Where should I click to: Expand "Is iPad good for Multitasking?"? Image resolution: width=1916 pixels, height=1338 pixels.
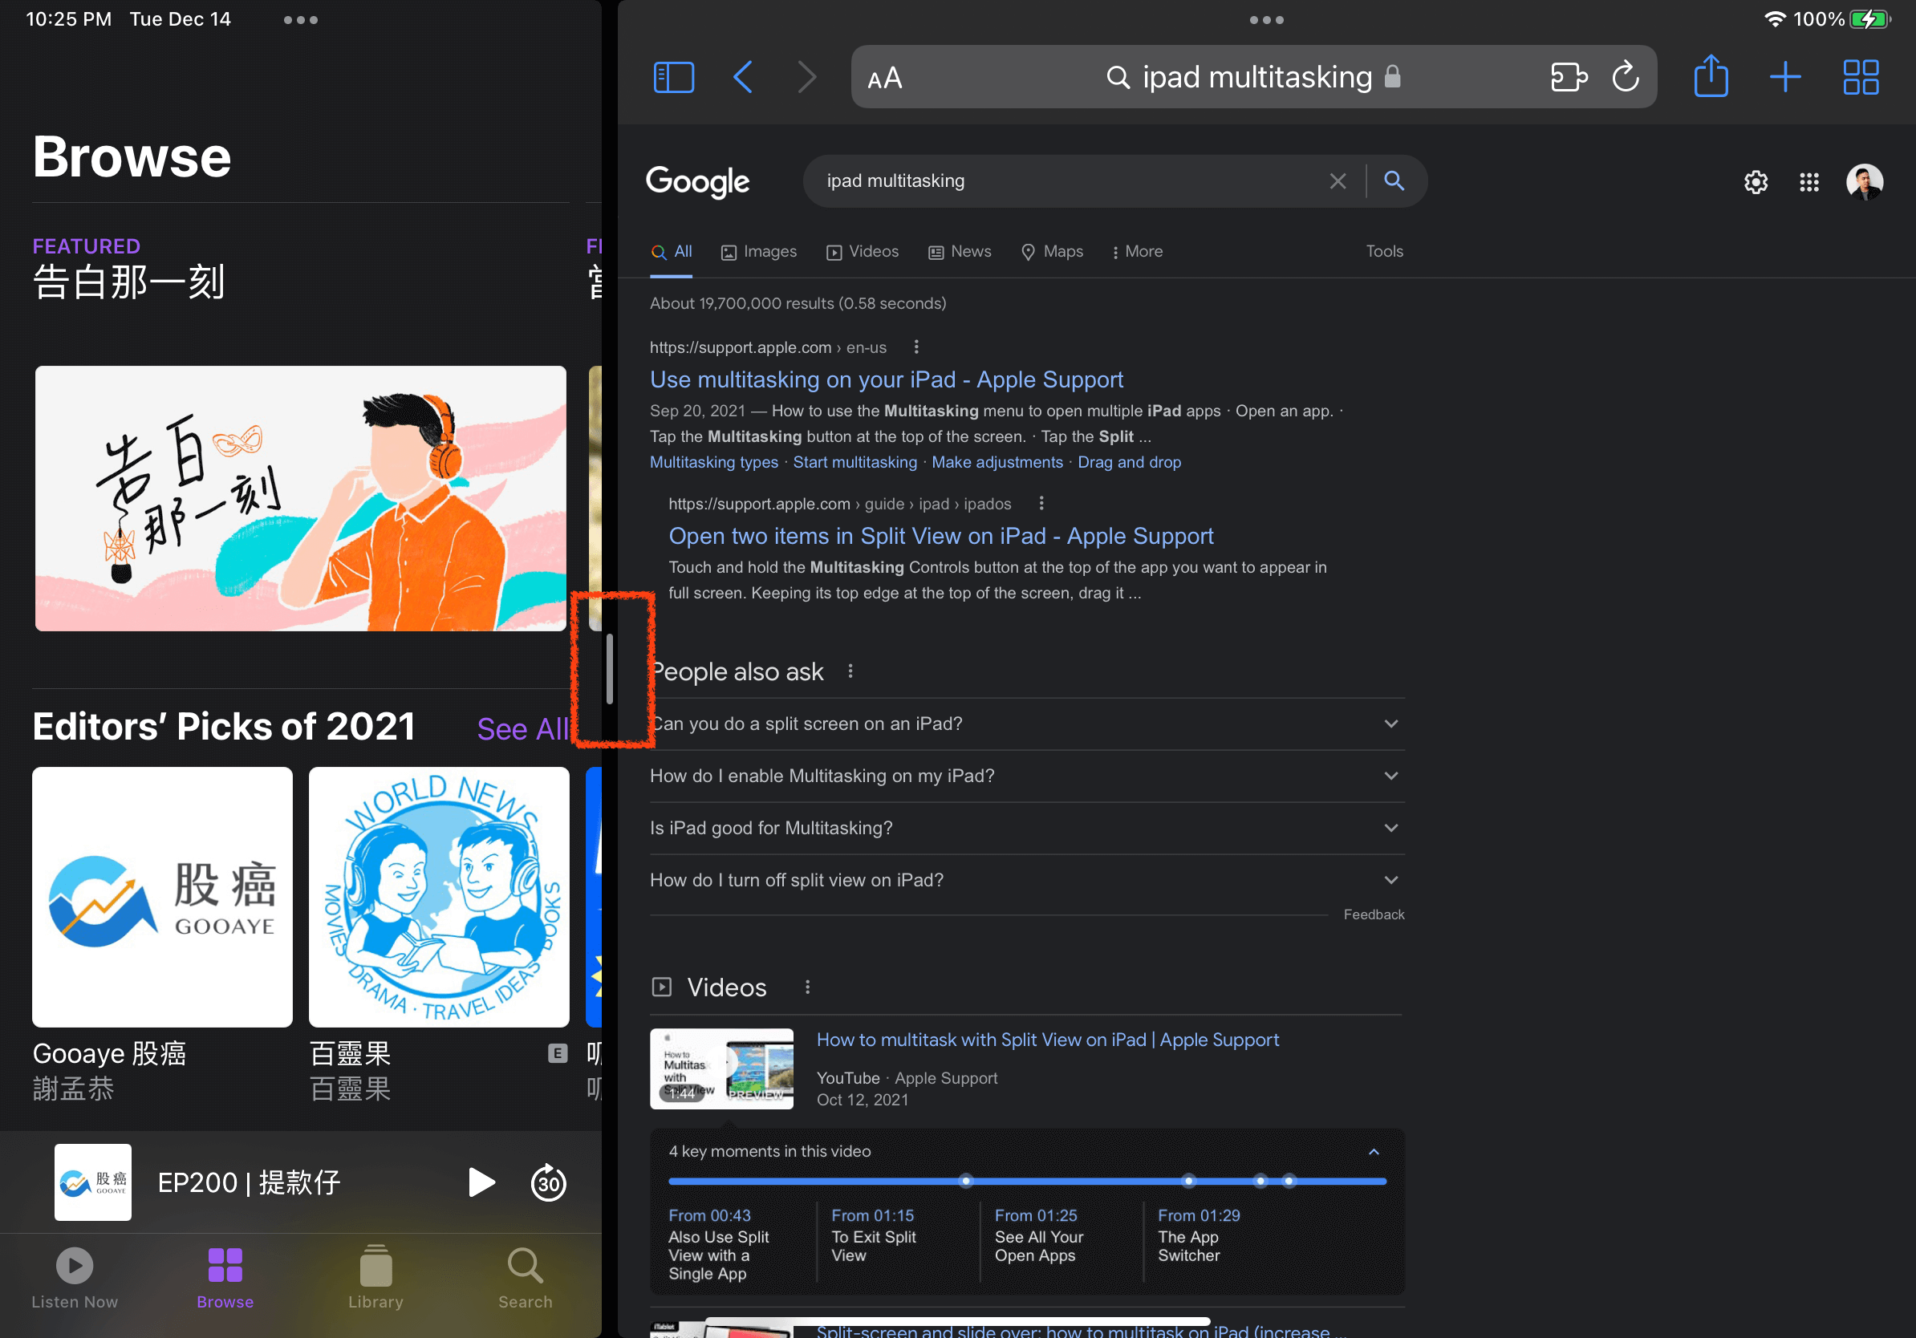click(1026, 828)
